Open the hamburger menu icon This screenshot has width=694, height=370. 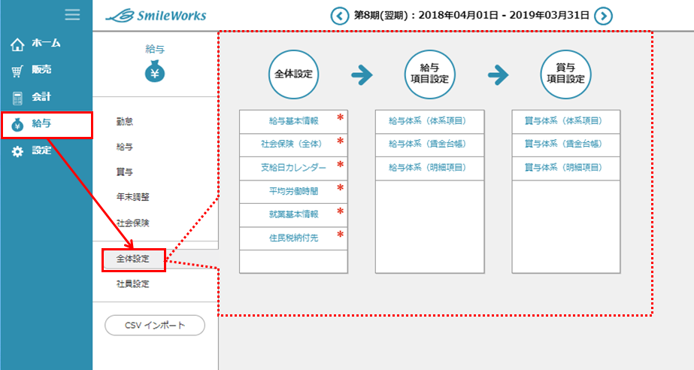pyautogui.click(x=72, y=14)
